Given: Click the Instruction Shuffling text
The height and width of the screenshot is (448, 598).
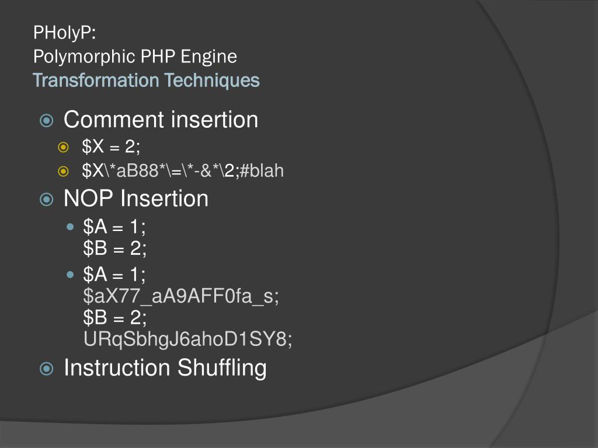Looking at the screenshot, I should 165,367.
